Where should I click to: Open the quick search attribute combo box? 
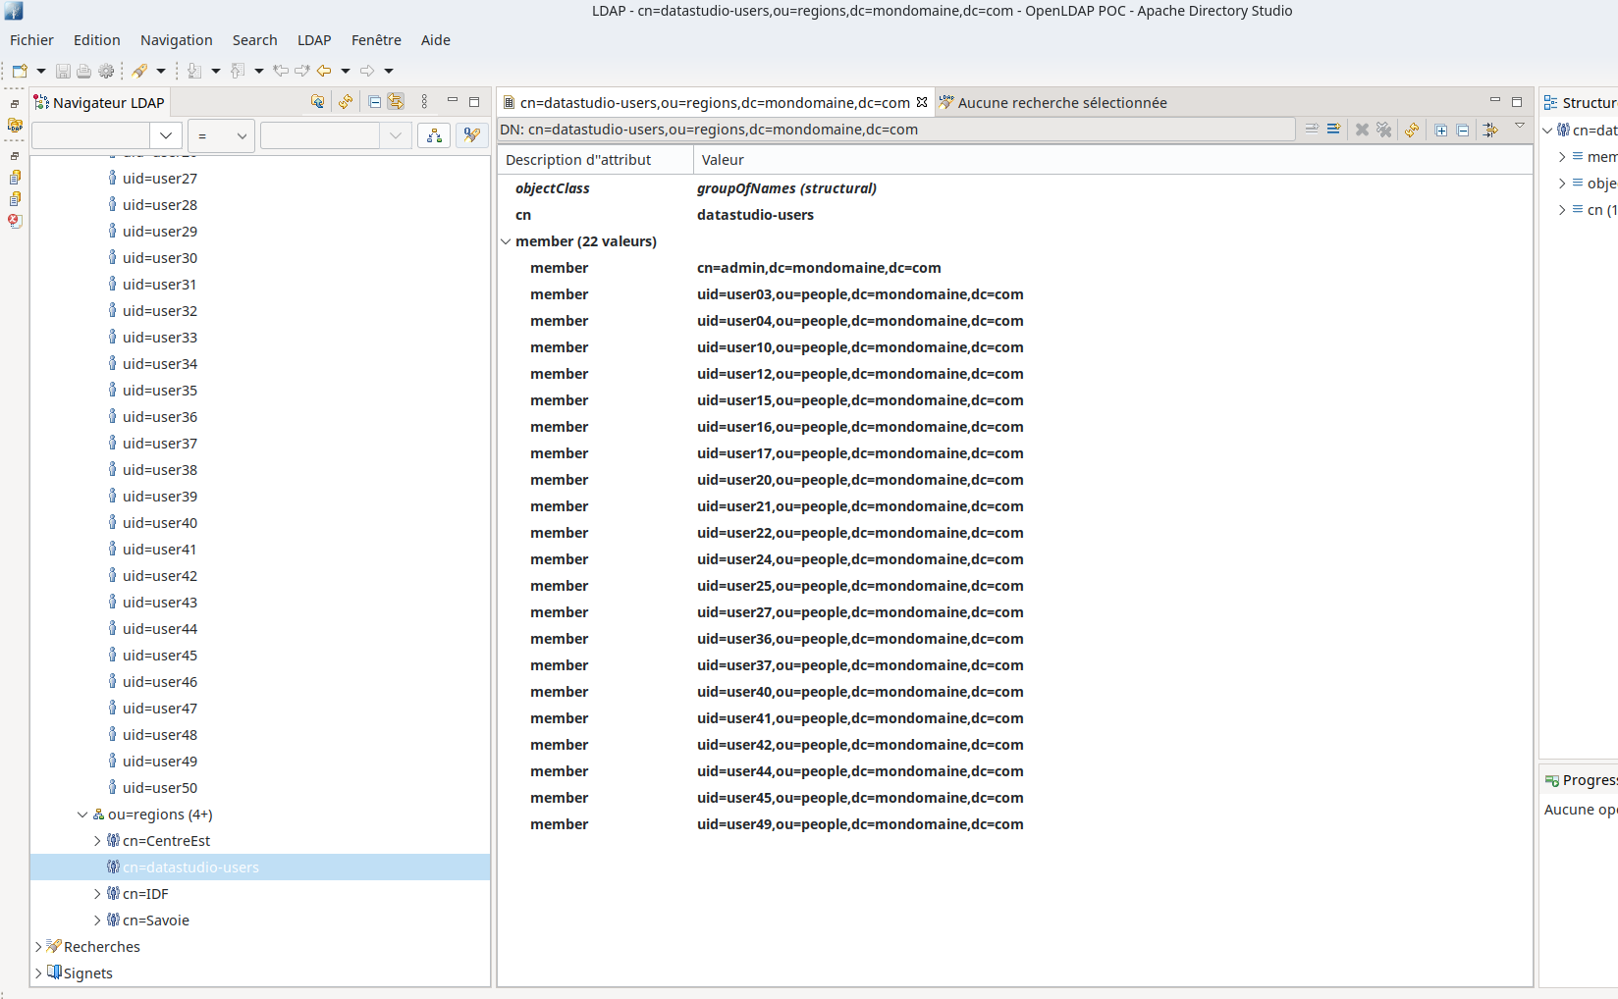click(x=165, y=135)
